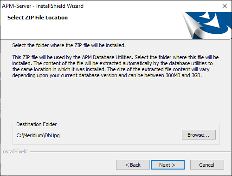Click the InstallShield brand label
This screenshot has width=232, height=176.
(x=14, y=152)
